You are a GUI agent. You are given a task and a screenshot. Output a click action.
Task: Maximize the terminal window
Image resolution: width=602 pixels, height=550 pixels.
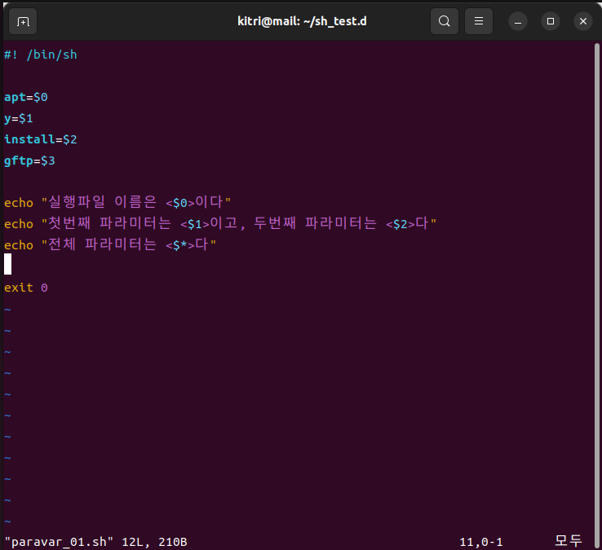[x=550, y=21]
